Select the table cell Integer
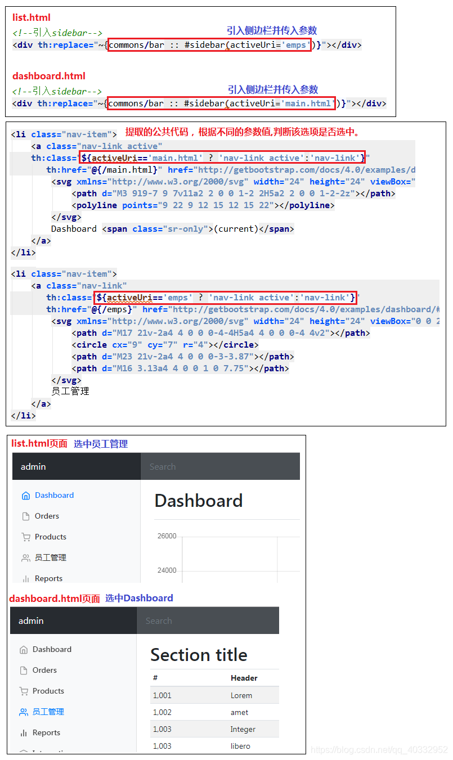The image size is (453, 760). click(243, 730)
